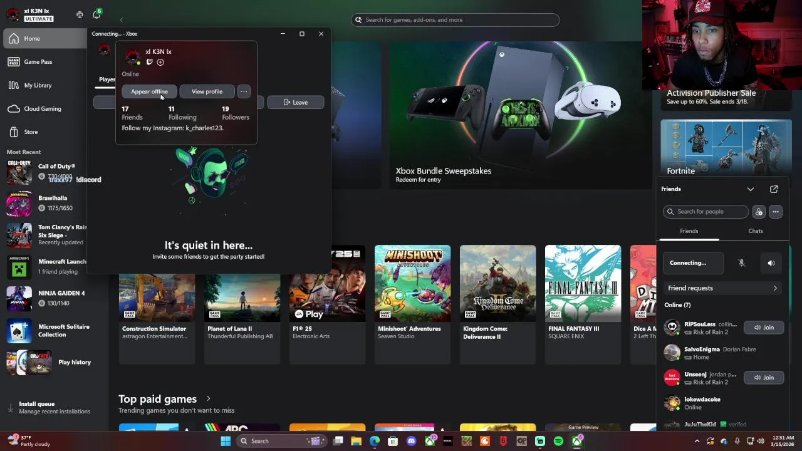
Task: Click the Connecting party button
Action: point(694,263)
